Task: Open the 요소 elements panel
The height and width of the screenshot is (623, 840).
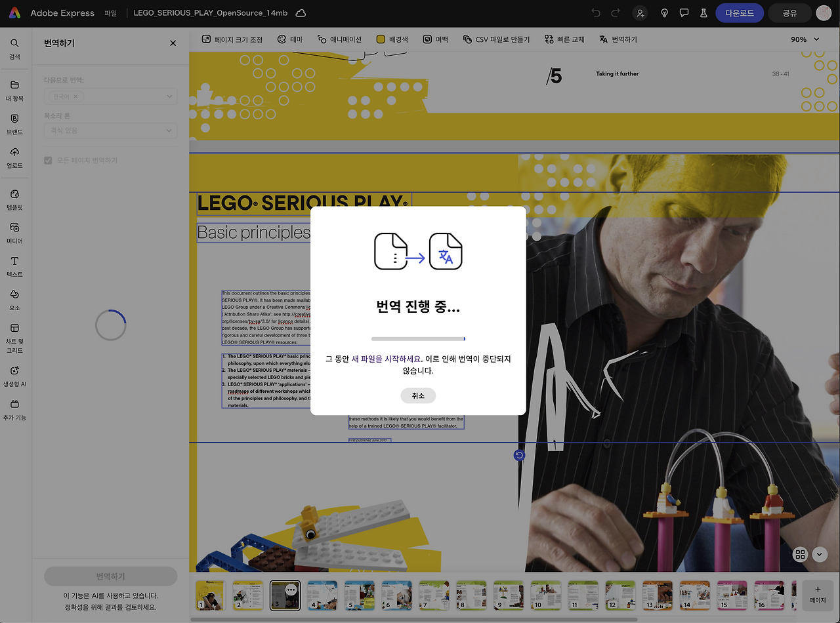Action: pos(14,300)
